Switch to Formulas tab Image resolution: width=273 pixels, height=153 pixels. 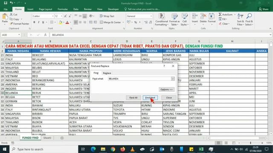[x=63, y=9]
